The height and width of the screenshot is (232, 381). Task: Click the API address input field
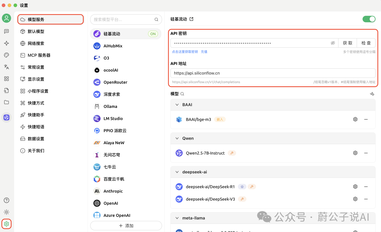273,73
